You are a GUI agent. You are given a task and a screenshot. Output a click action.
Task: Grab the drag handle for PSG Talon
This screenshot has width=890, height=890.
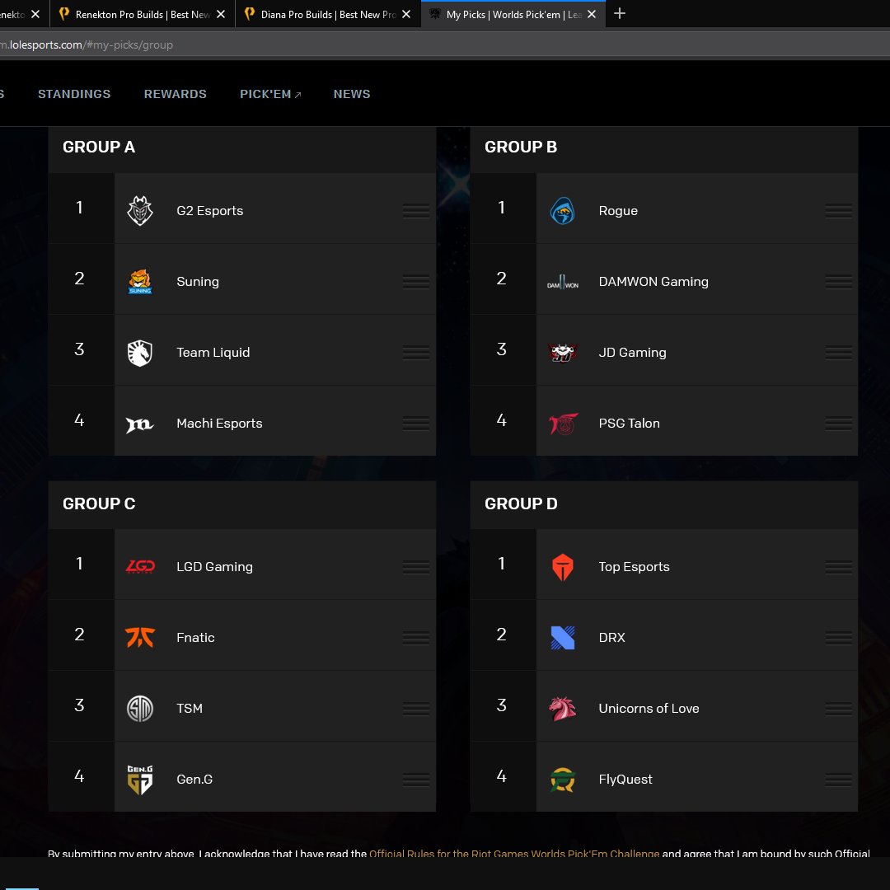838,424
